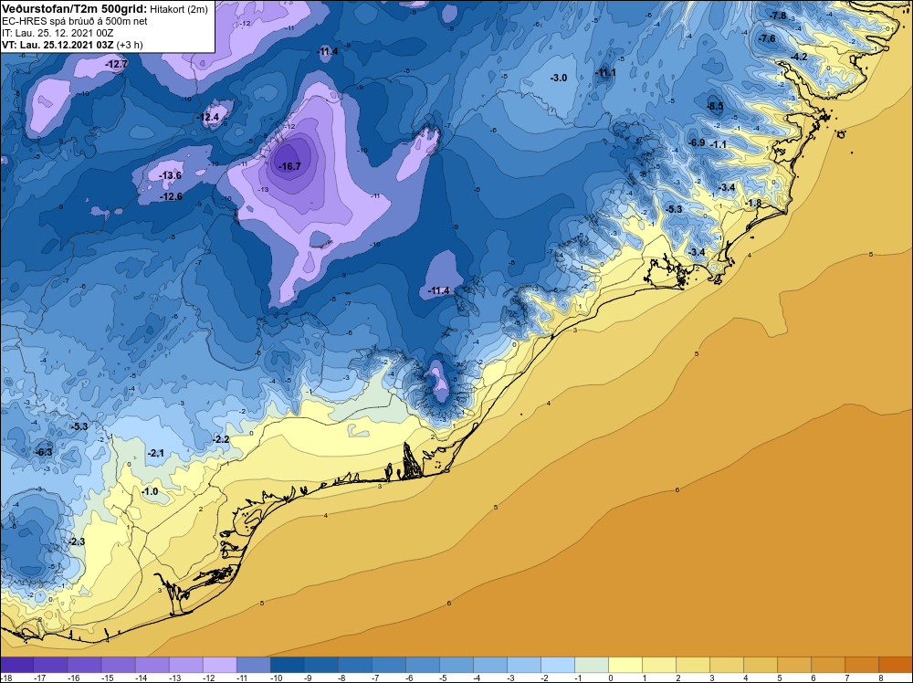Click the 3 legend scale number
The height and width of the screenshot is (683, 913).
point(712,678)
